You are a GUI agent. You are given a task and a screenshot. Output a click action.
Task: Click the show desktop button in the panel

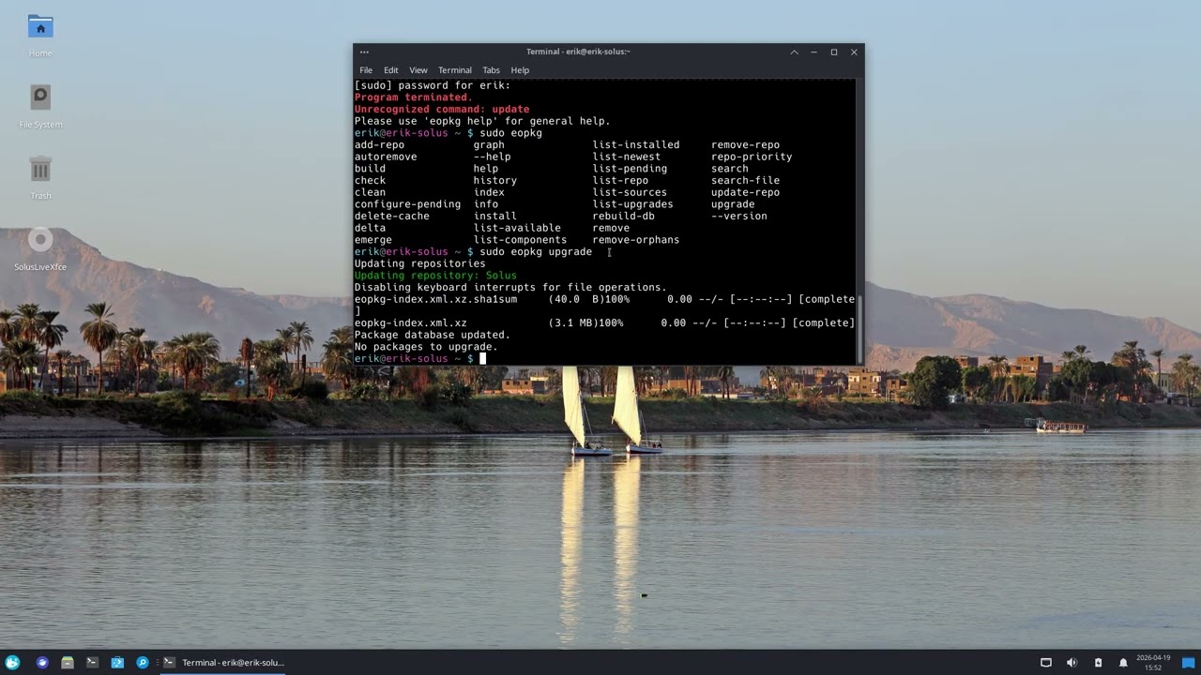(1189, 662)
